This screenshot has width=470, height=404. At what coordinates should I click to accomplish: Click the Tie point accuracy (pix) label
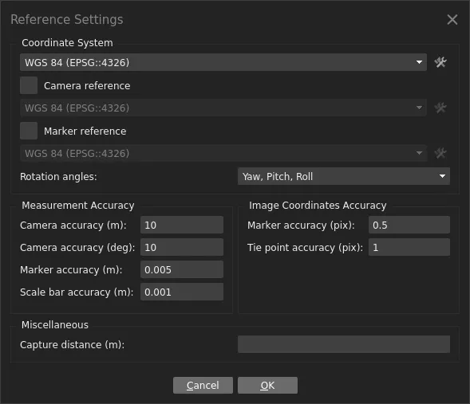[x=305, y=248]
